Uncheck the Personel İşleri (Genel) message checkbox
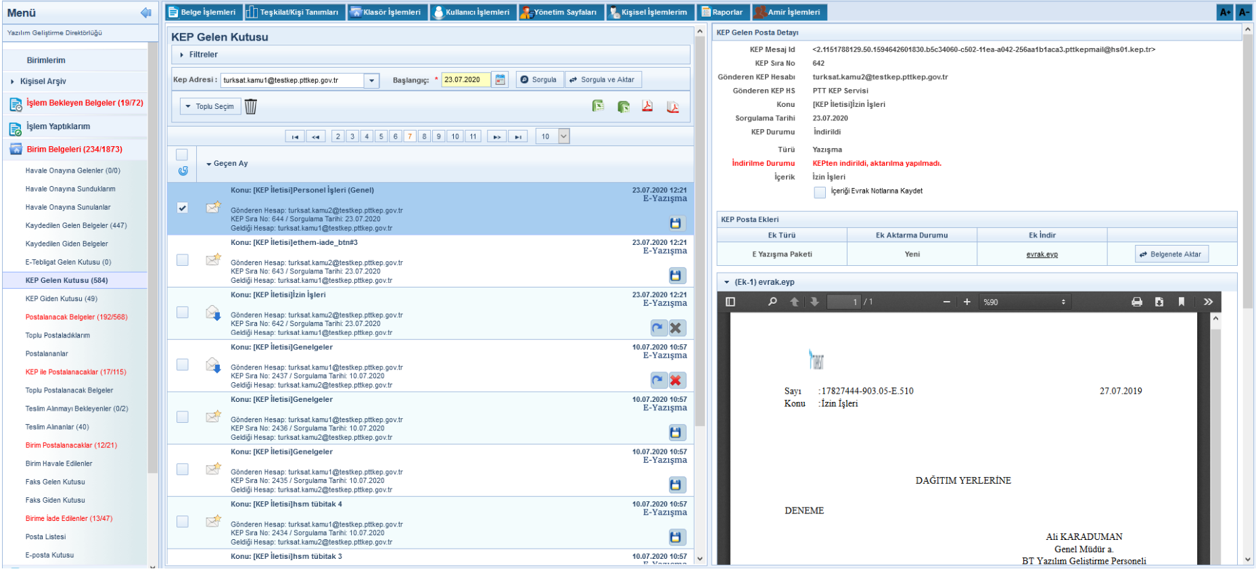Viewport: 1256px width, 569px height. point(183,208)
